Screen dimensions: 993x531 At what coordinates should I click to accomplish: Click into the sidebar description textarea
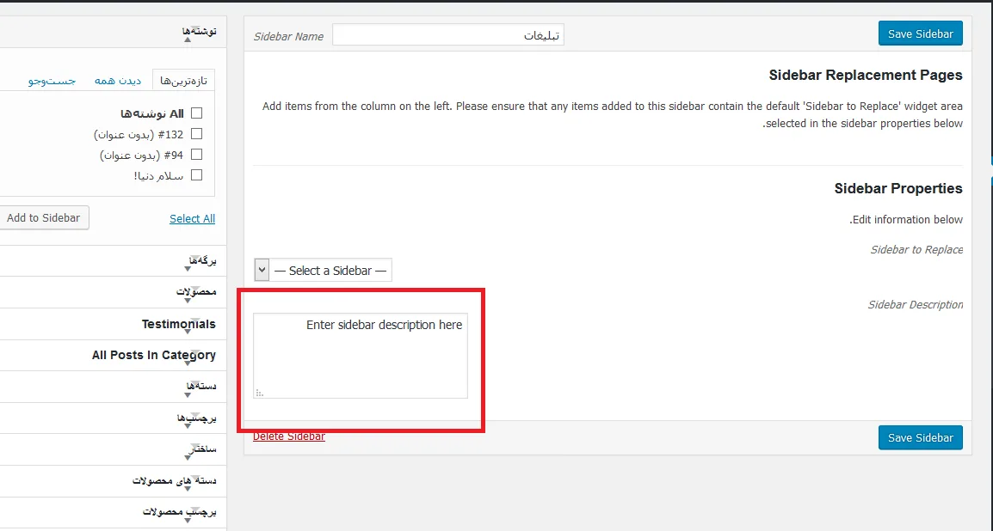(x=361, y=356)
